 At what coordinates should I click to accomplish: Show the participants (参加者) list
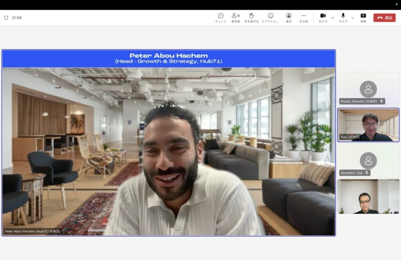click(x=235, y=18)
